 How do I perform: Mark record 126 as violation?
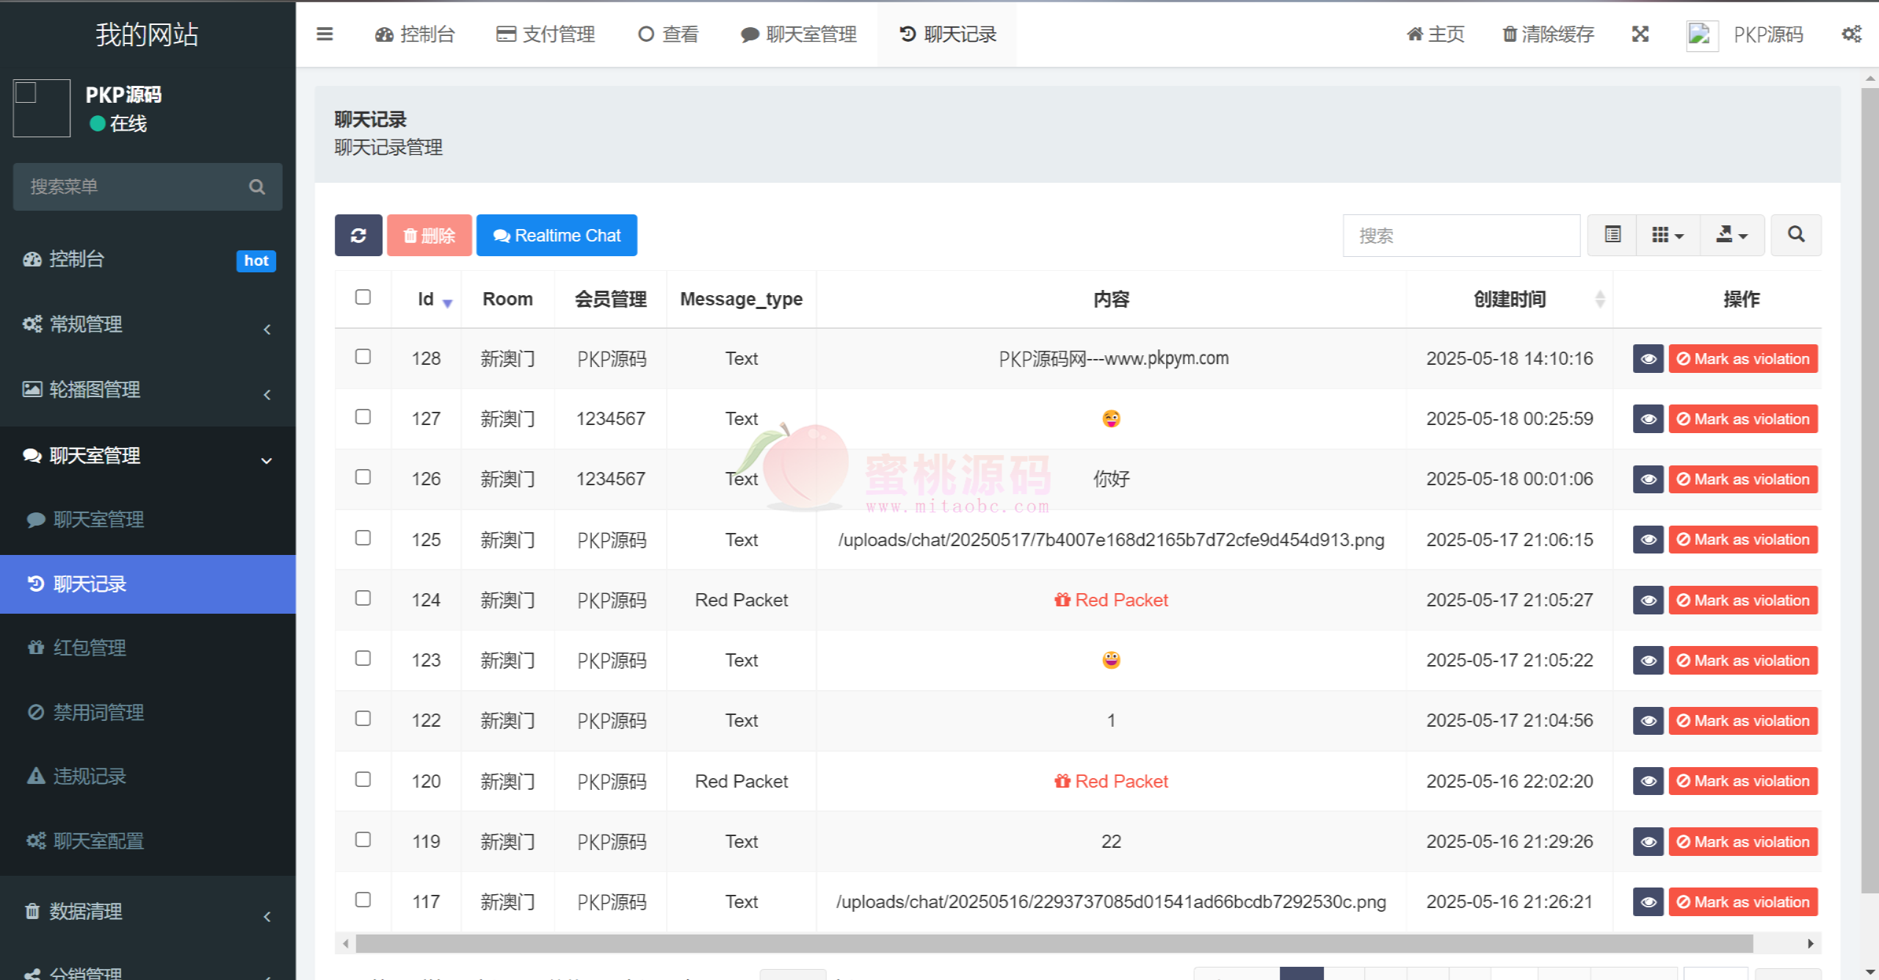click(1742, 479)
